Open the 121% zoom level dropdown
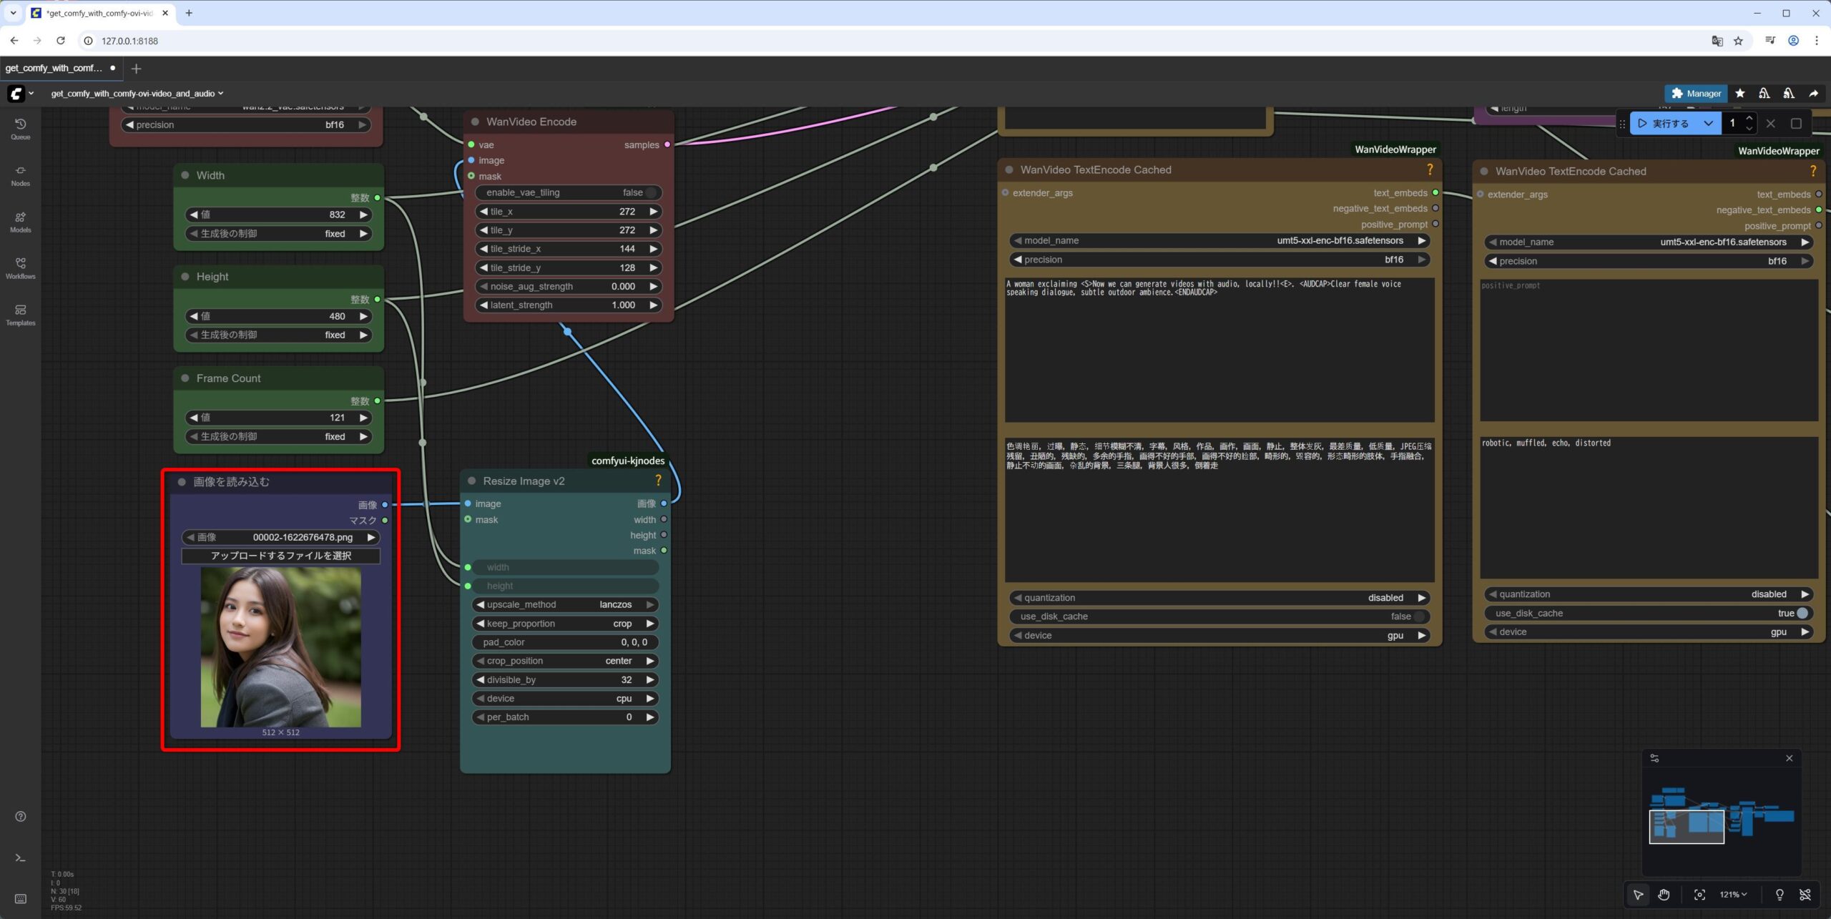This screenshot has height=919, width=1831. tap(1733, 894)
